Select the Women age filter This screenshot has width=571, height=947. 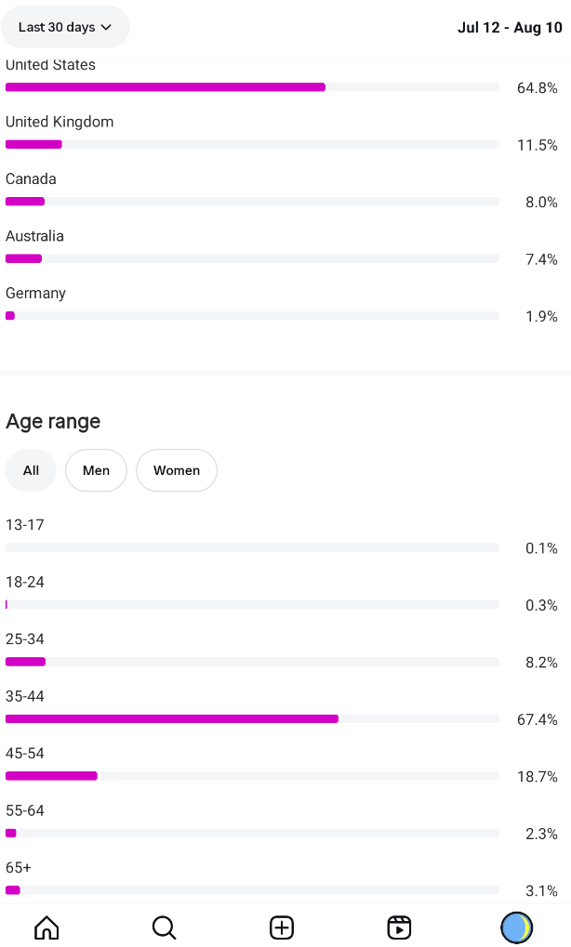coord(177,470)
